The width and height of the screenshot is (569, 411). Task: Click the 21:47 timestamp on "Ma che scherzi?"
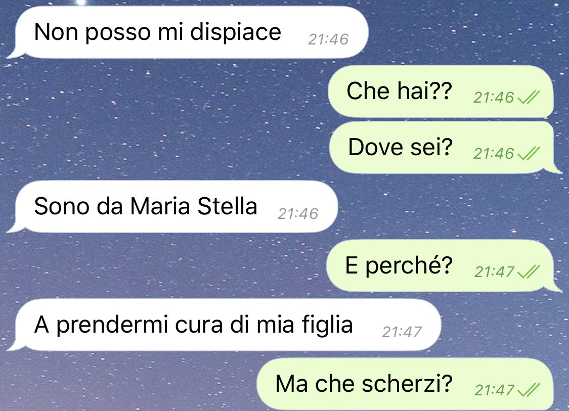coord(495,390)
